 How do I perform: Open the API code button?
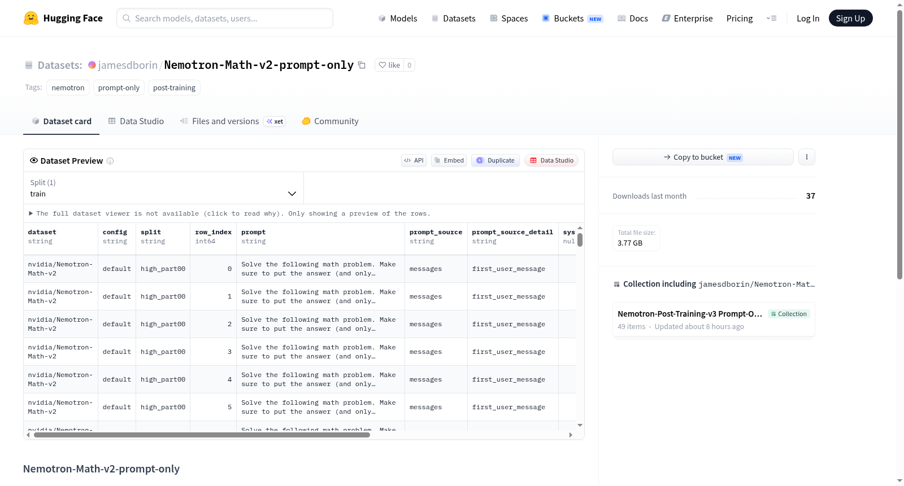point(414,160)
